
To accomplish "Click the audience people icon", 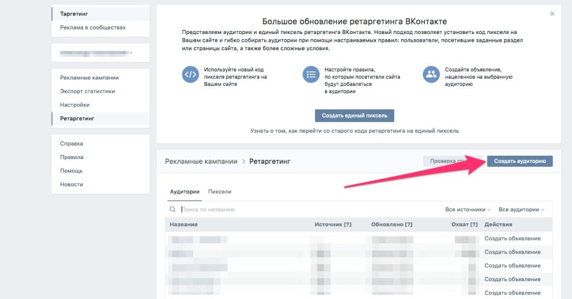I will (x=431, y=75).
